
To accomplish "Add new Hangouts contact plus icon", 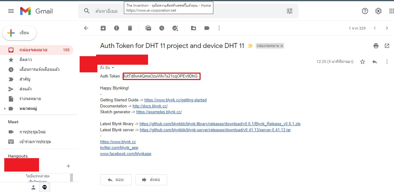I will click(68, 166).
